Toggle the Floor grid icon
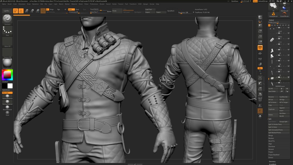293x165 pixels. pyautogui.click(x=260, y=54)
